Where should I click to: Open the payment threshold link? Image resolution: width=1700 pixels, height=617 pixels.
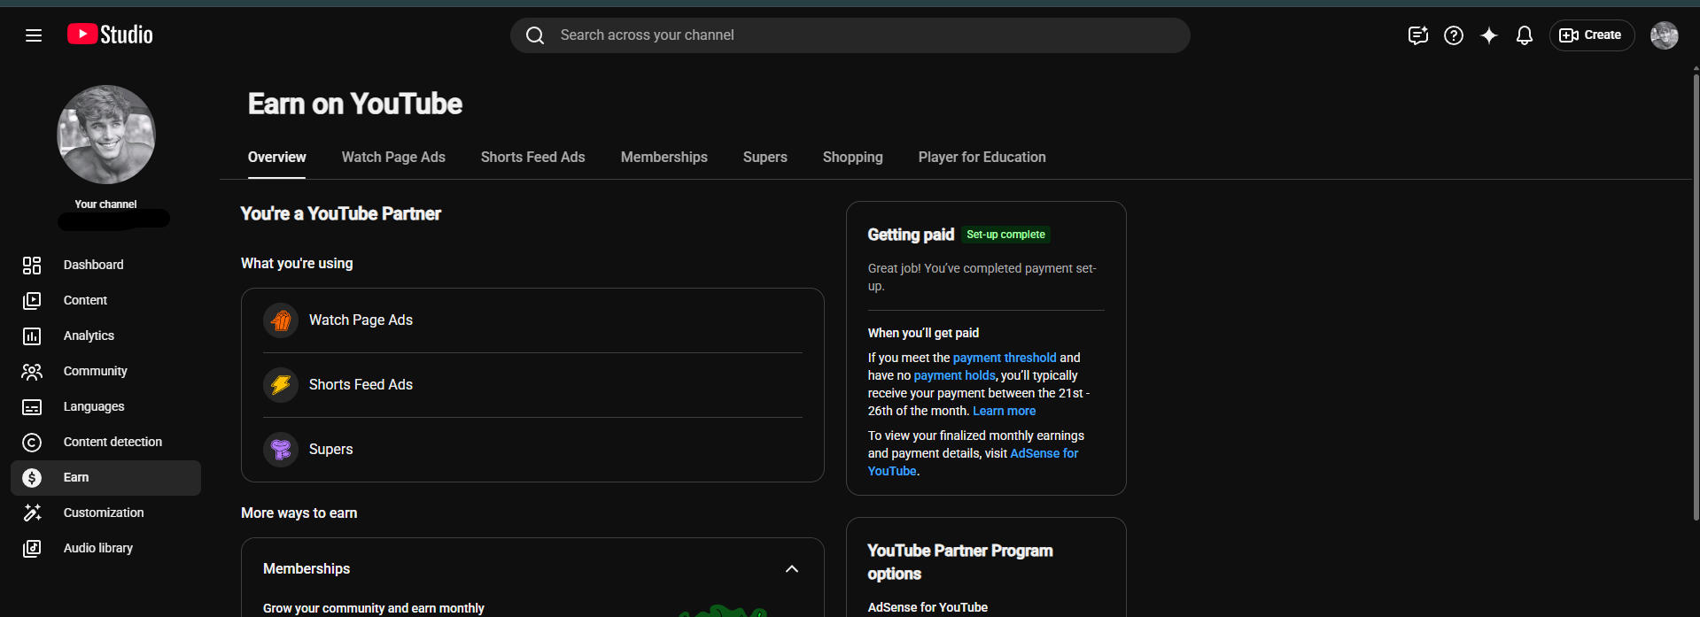coord(1005,358)
